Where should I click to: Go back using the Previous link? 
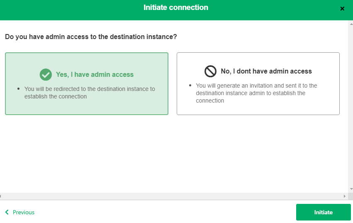point(20,212)
